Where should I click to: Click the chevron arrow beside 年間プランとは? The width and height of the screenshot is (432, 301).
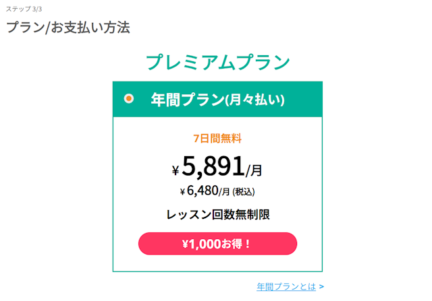[x=321, y=287]
